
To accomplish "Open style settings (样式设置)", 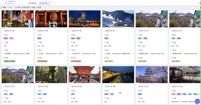I will [25, 7].
